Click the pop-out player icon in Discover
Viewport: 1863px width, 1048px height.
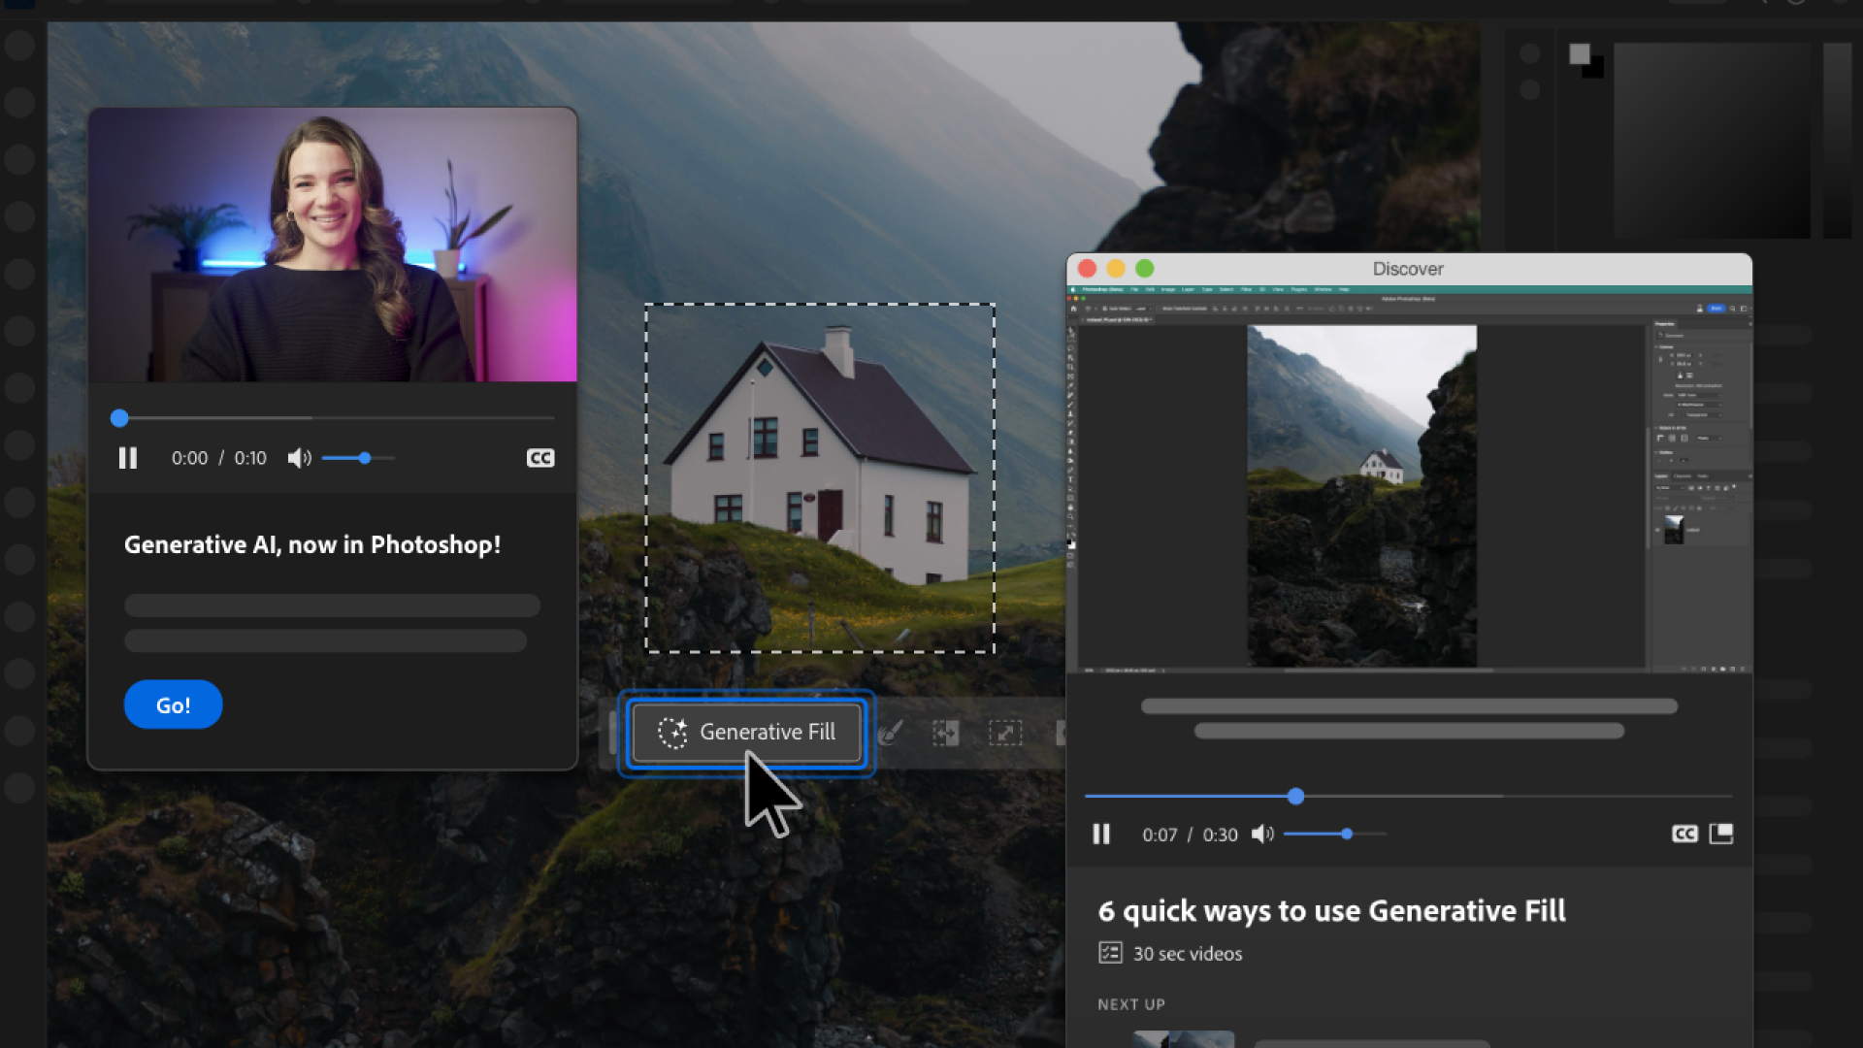[x=1721, y=834]
